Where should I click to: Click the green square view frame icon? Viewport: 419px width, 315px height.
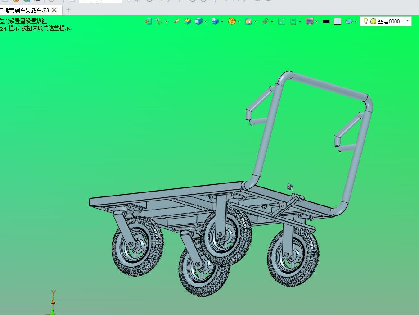282,22
